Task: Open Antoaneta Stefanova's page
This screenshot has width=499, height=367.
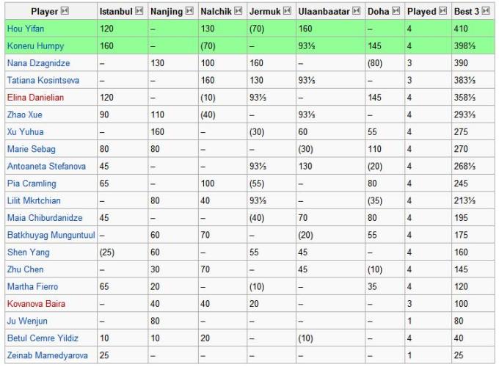Action: (44, 167)
